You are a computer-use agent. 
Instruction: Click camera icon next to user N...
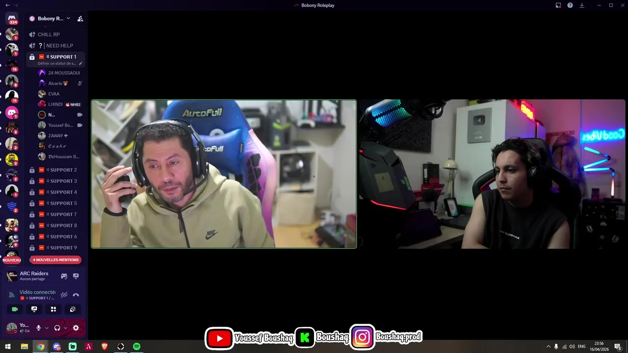[79, 115]
